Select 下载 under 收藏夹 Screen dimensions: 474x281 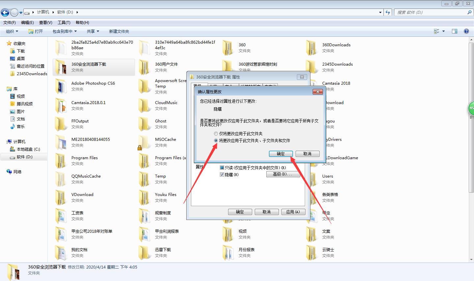pos(17,51)
